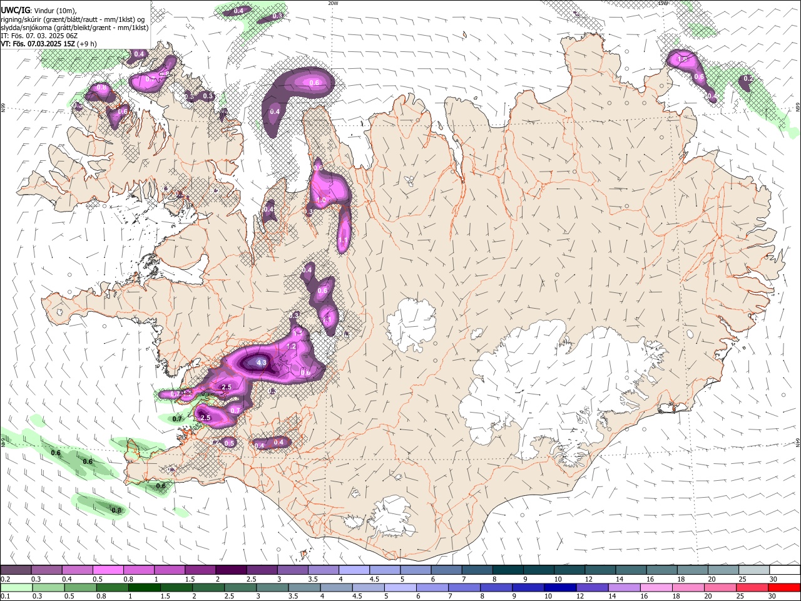
Task: Click the 'IT: Fös. 07. 03. 2025 06Z' line
Action: [x=39, y=36]
